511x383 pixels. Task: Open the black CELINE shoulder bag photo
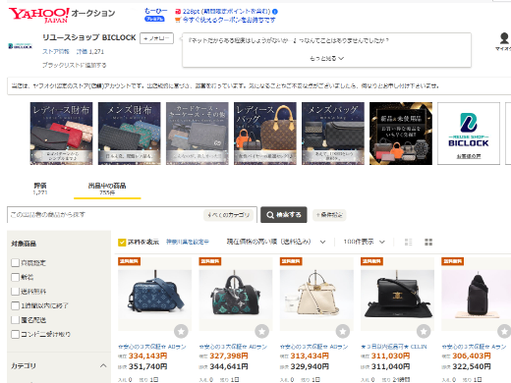pos(397,294)
